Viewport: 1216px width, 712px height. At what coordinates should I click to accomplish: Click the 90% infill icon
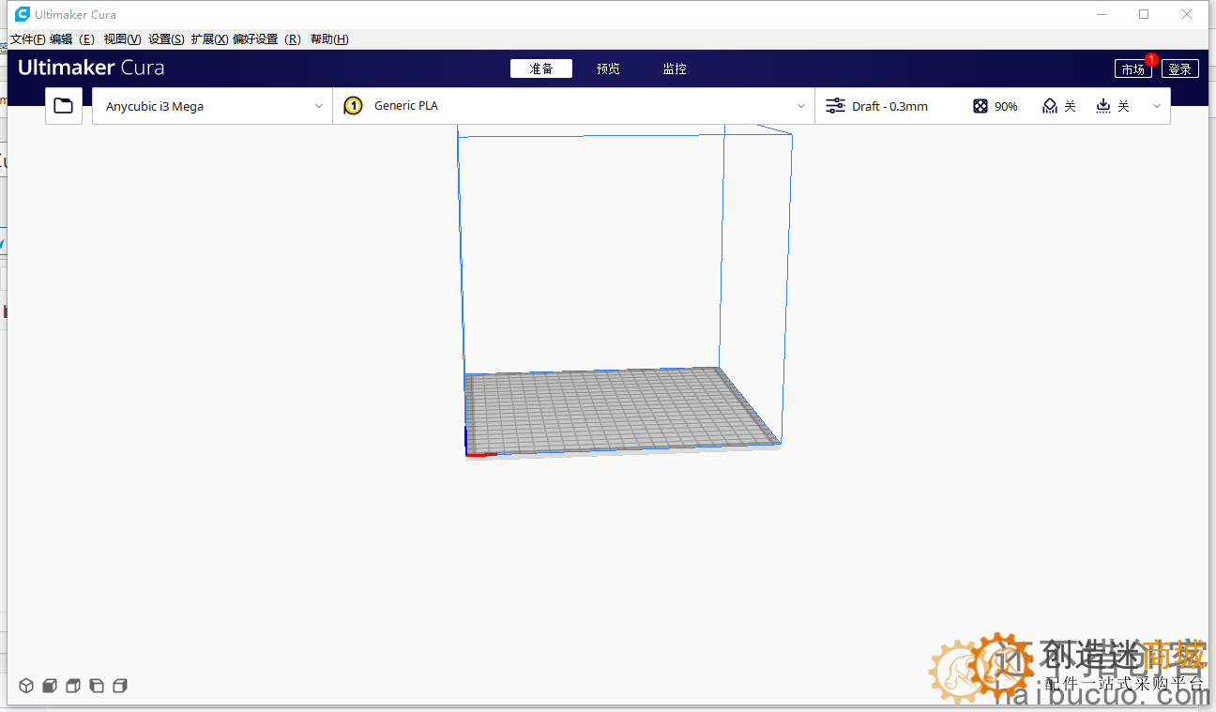(980, 106)
